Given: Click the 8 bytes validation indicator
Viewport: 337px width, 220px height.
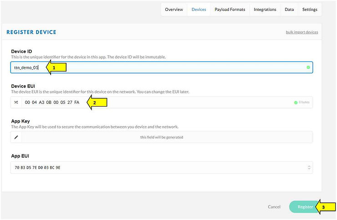Looking at the screenshot, I should [302, 102].
